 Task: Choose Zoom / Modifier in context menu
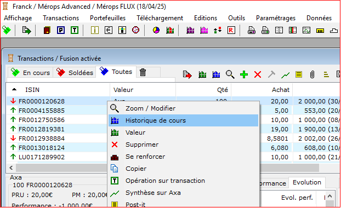[x=183, y=108]
